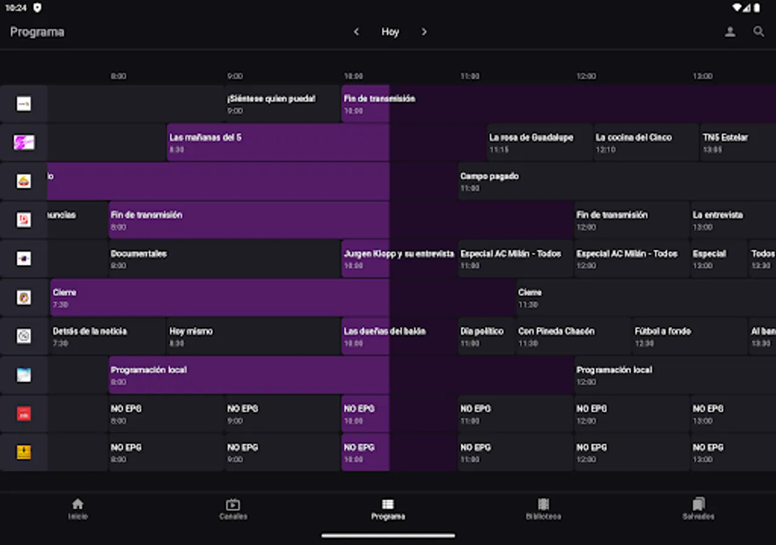Click the yellow channel logo at the bottom

click(x=24, y=452)
